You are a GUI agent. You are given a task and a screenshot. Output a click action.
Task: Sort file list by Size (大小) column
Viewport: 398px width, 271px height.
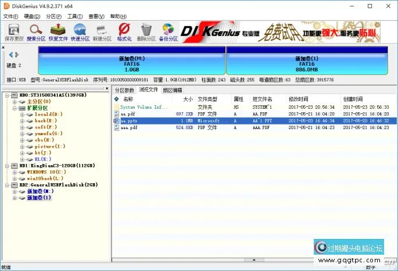[x=188, y=99]
